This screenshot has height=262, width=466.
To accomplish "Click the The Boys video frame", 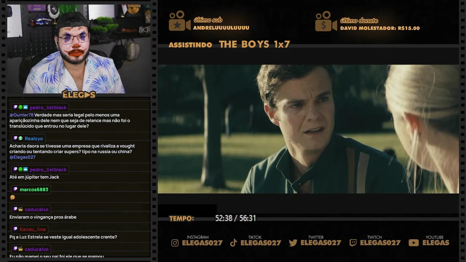I will pyautogui.click(x=308, y=129).
